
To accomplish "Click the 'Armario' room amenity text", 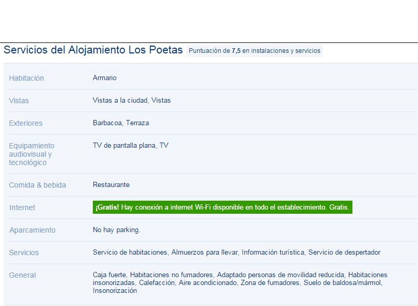I will click(104, 78).
